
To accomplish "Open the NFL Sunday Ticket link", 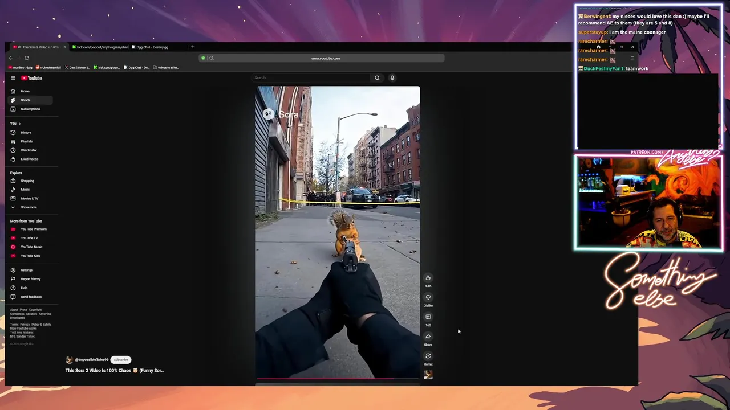I will pos(22,337).
